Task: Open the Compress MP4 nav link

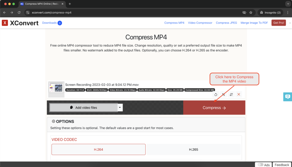Action: (x=174, y=23)
